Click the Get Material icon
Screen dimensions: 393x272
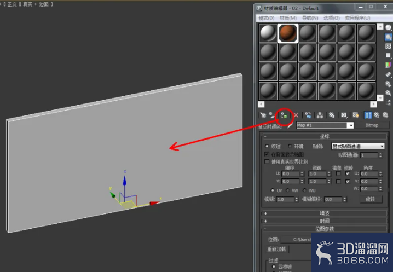(x=263, y=115)
